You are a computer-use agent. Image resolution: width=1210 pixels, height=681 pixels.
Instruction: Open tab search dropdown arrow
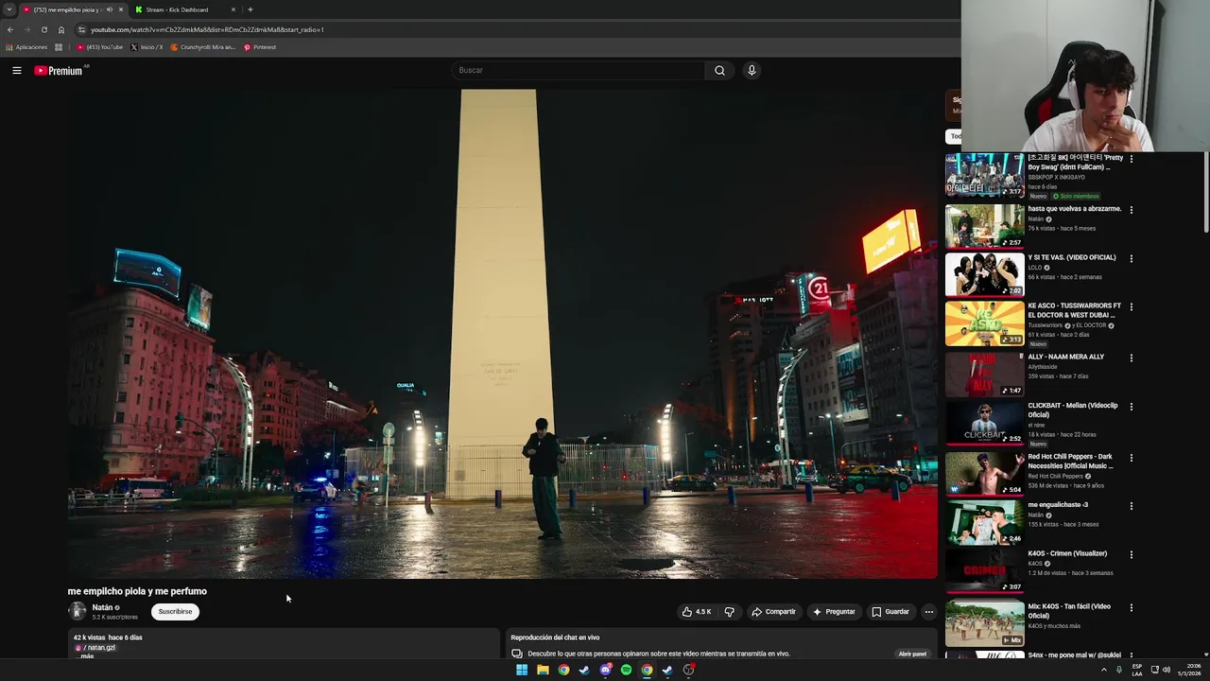point(9,9)
